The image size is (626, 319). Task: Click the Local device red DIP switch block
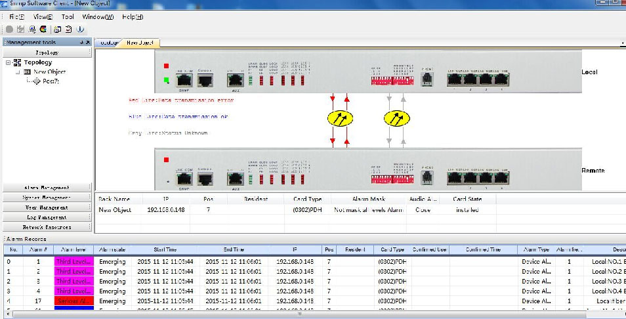coord(392,81)
